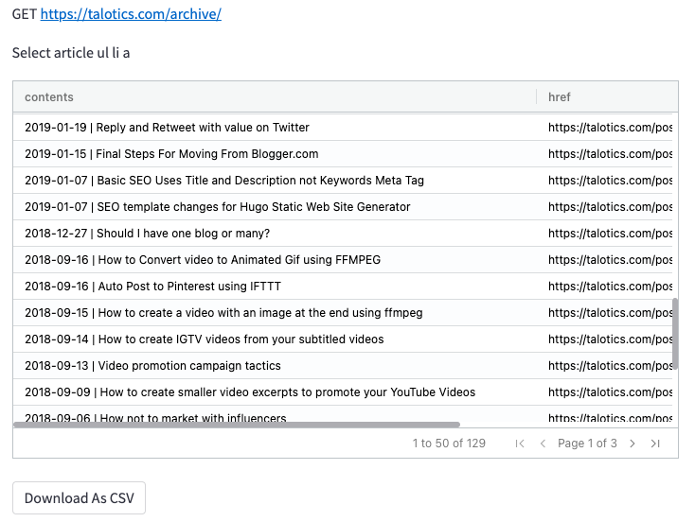Sort by the href column header
The image size is (695, 522).
(x=560, y=97)
